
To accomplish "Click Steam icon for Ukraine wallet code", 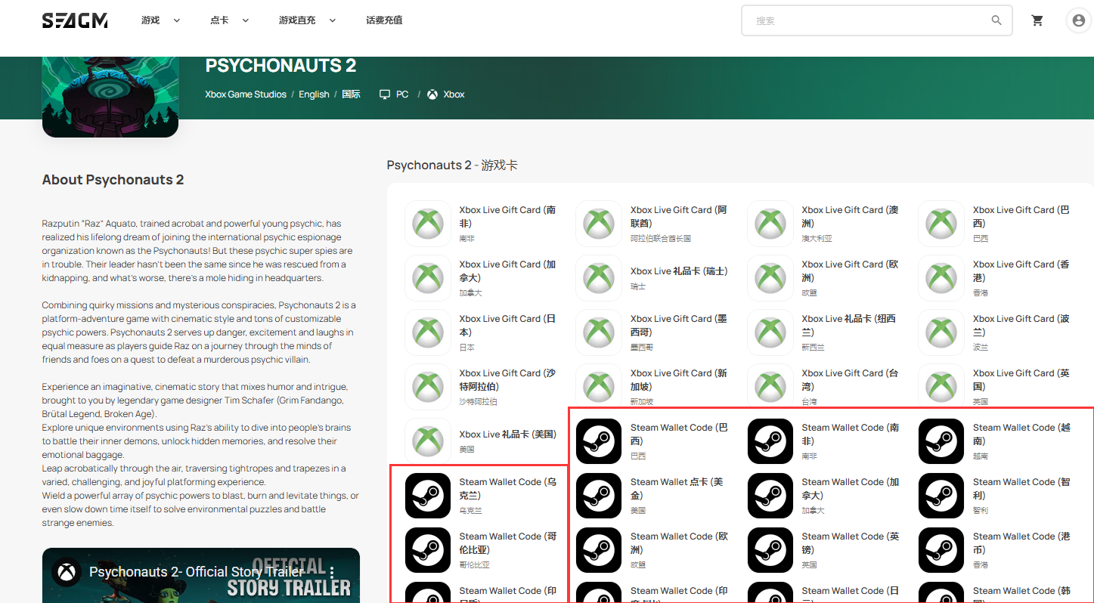I will click(428, 496).
